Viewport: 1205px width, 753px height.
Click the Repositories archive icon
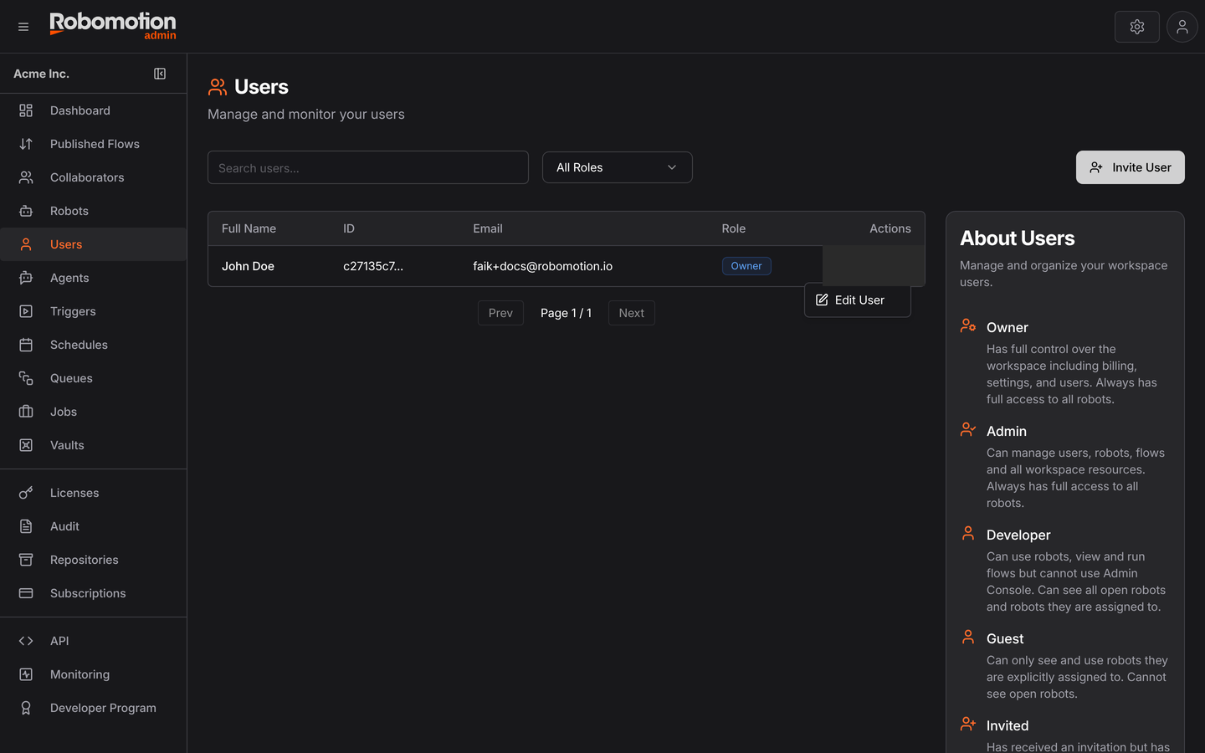tap(26, 560)
